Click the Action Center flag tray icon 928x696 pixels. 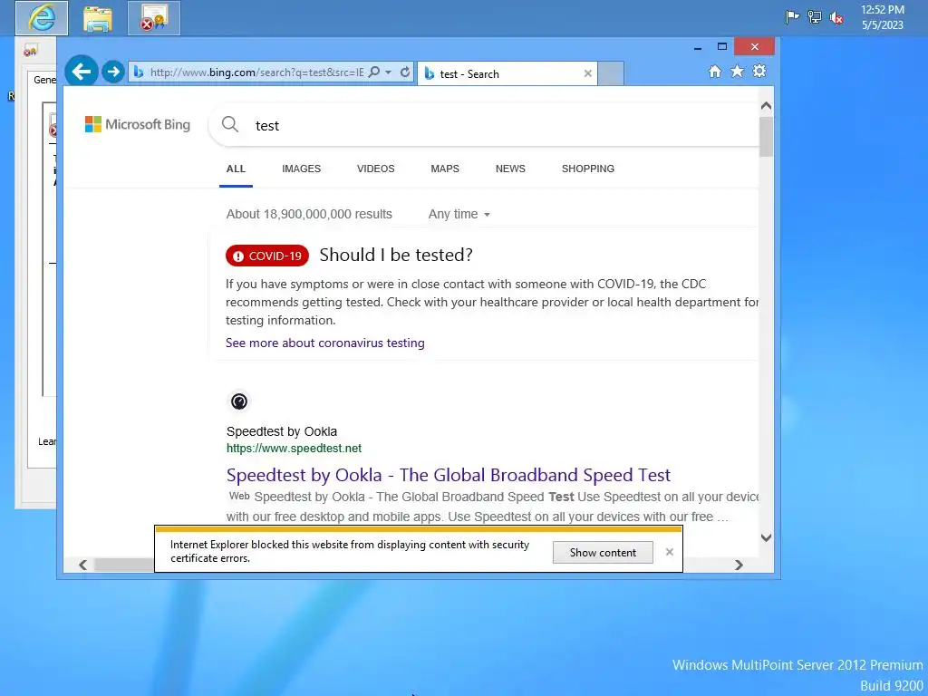pyautogui.click(x=792, y=17)
